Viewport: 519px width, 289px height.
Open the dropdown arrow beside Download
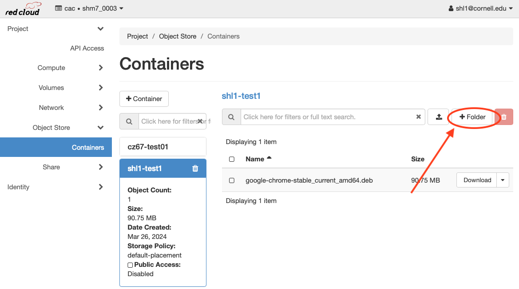tap(503, 180)
